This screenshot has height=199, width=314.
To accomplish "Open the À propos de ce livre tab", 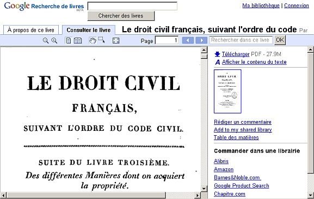I will tap(31, 30).
